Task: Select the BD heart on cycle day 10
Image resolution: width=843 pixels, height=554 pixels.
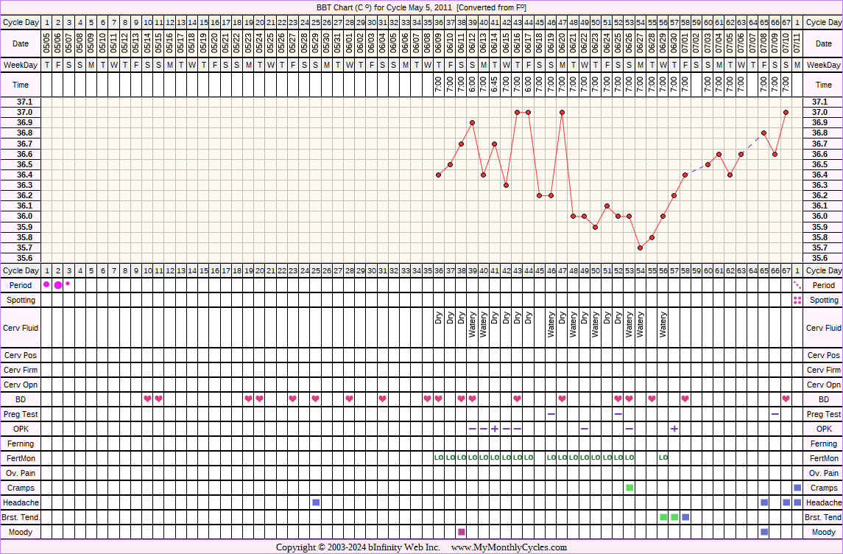Action: [x=147, y=399]
